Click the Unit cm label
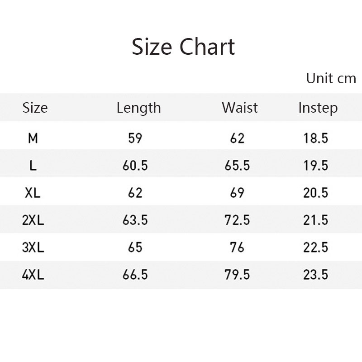362x362 pixels. 331,78
